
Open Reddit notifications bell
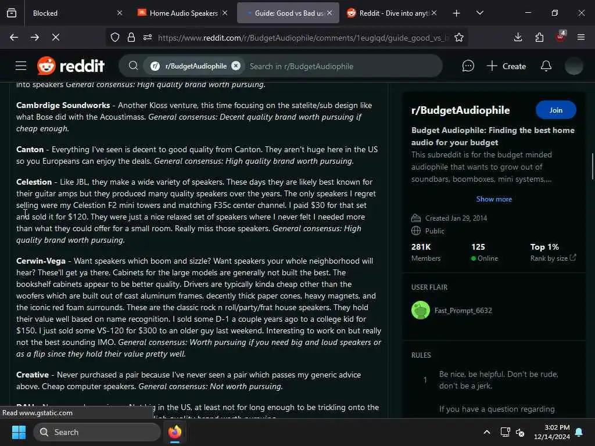tap(546, 66)
